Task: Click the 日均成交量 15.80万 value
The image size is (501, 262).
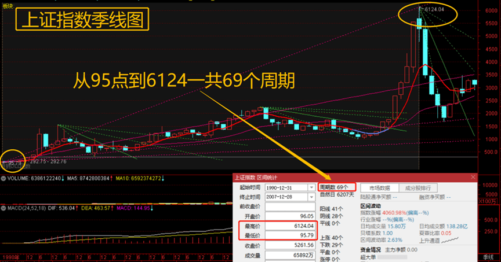Action: tap(396, 227)
